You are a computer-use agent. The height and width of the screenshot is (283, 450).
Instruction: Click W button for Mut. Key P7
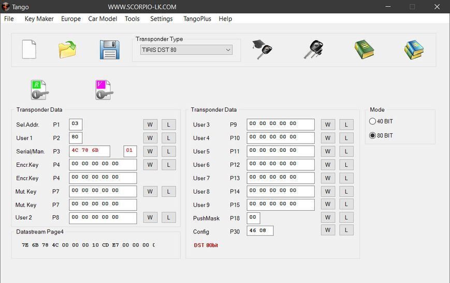(150, 192)
